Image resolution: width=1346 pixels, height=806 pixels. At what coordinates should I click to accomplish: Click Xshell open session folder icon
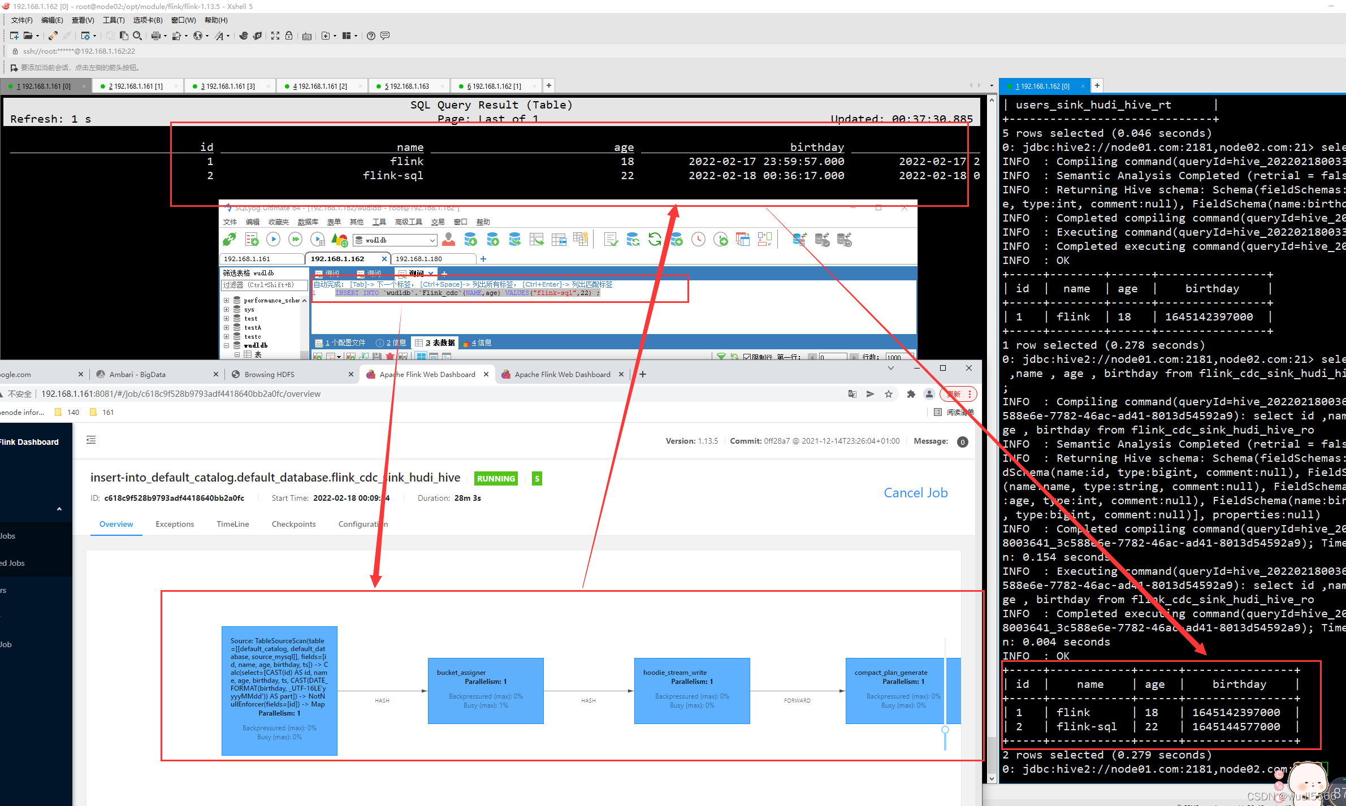pos(28,36)
